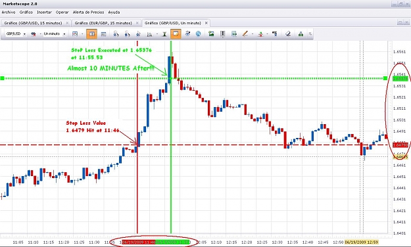Click the first of the two blue price-scale icons
This screenshot has width=411, height=247.
click(116, 34)
